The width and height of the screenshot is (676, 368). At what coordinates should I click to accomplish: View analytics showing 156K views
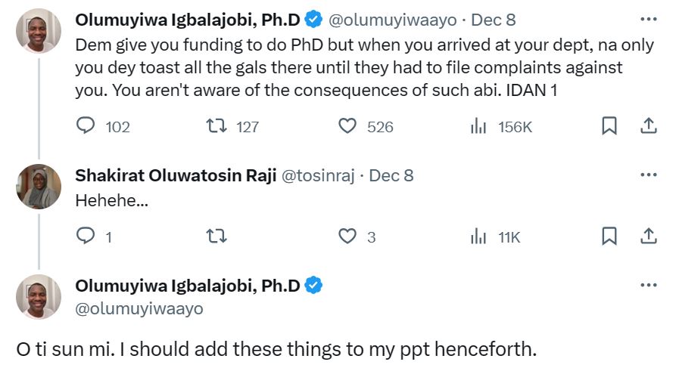[x=478, y=127]
